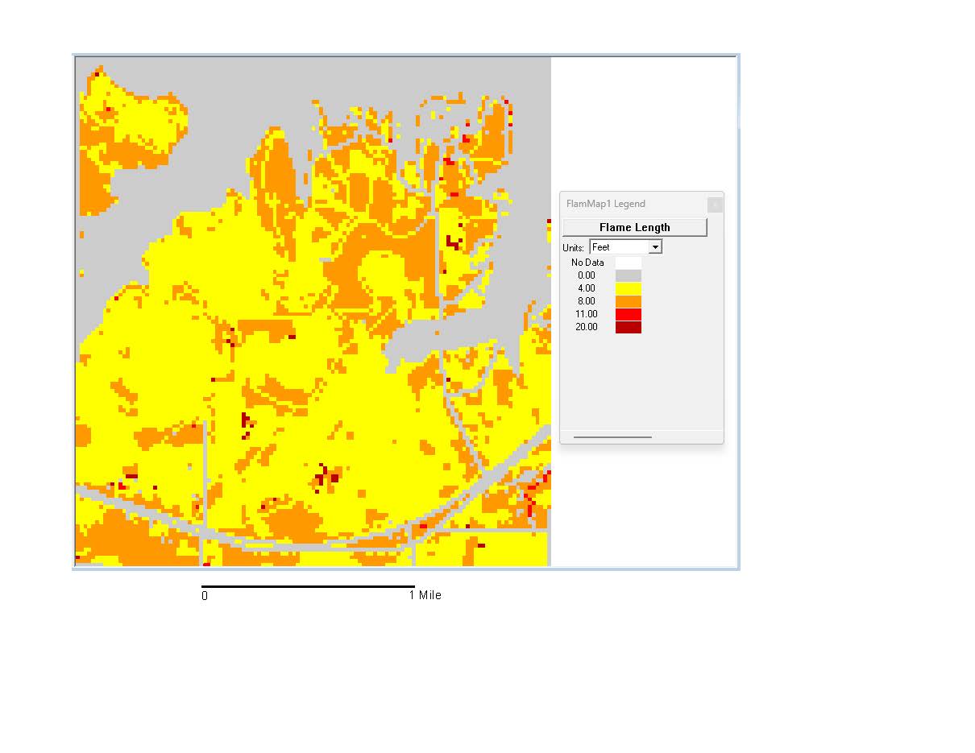Image resolution: width=975 pixels, height=753 pixels.
Task: Click the Units label in the legend
Action: click(575, 246)
